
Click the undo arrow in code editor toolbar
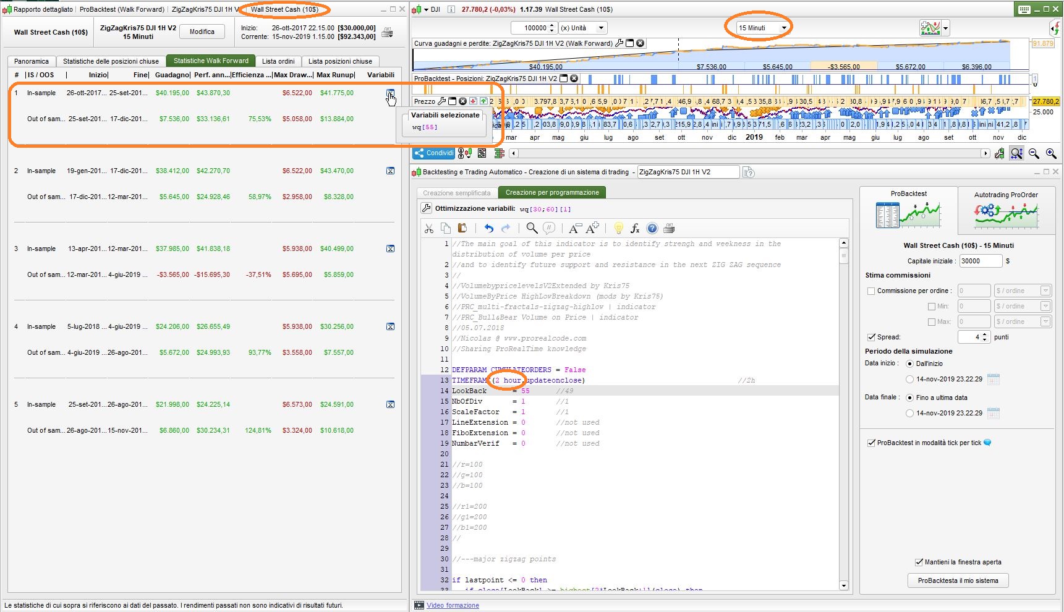489,228
